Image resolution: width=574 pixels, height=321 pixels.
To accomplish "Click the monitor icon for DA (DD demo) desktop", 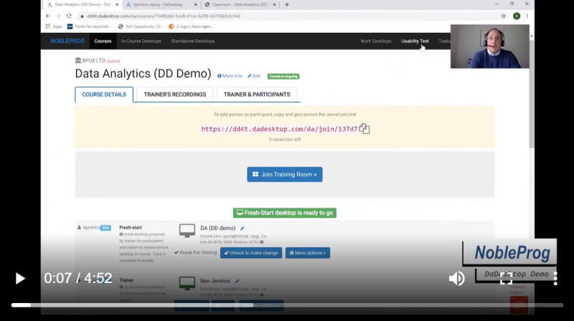I will click(187, 231).
